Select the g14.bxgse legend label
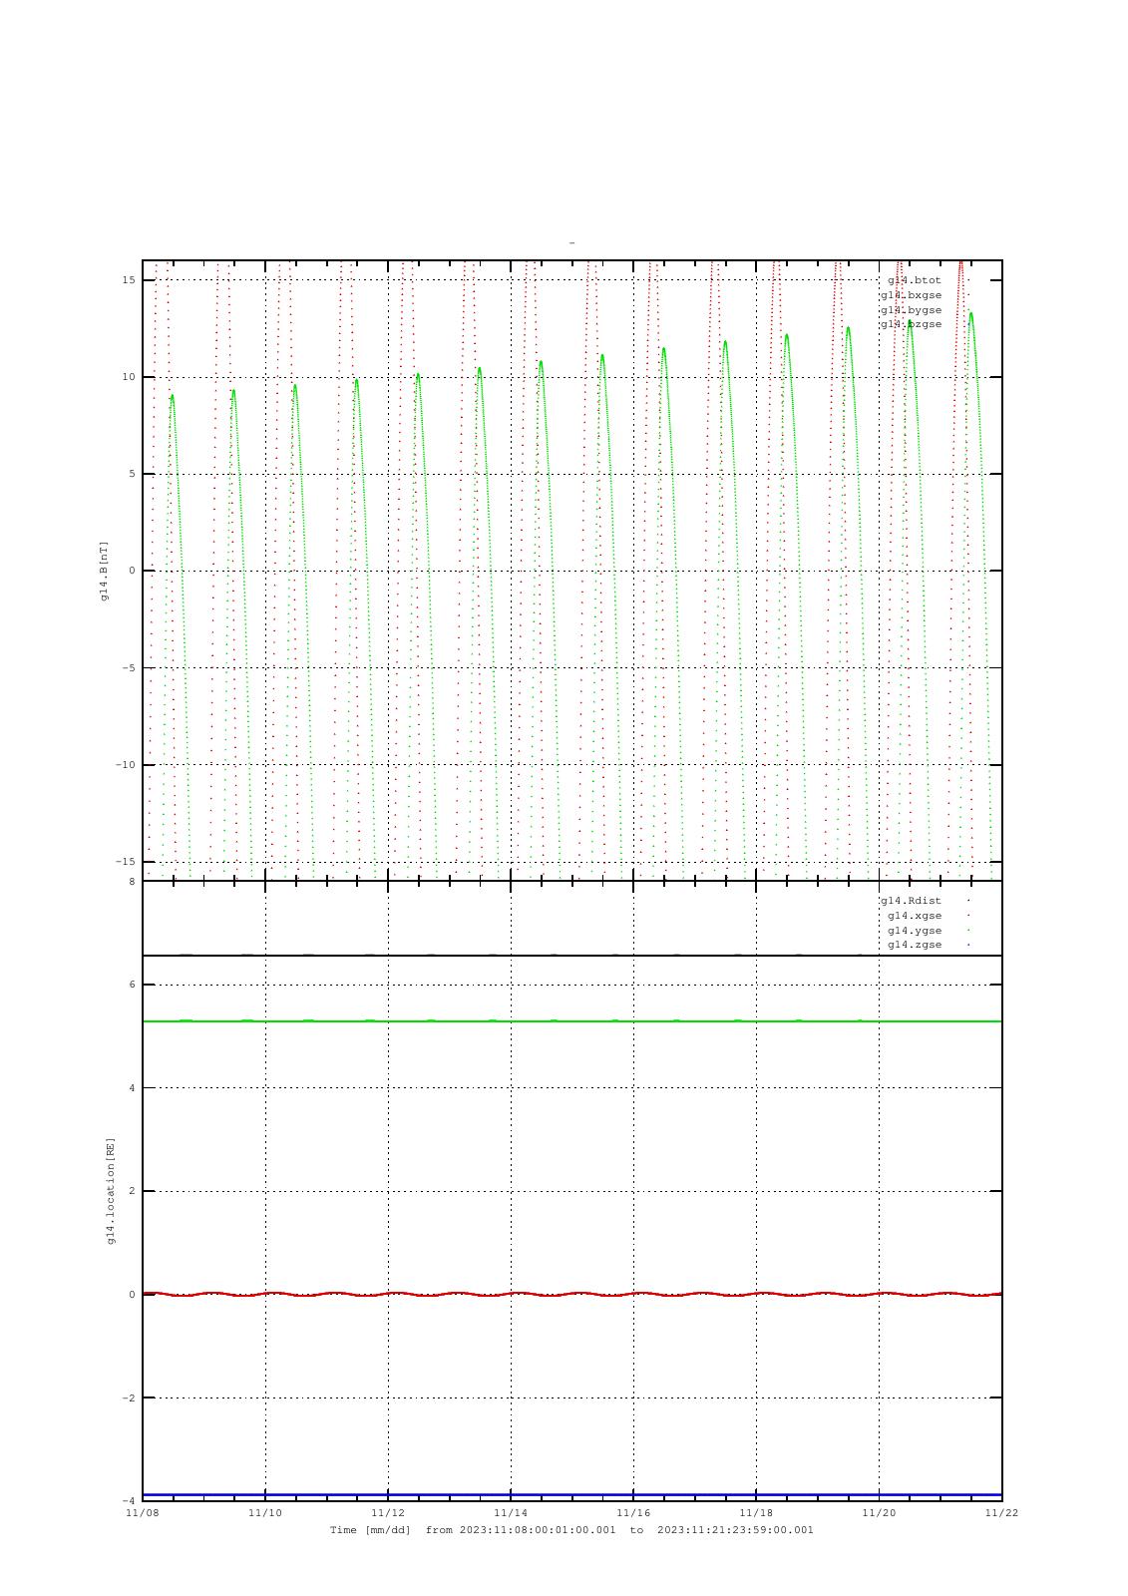The image size is (1128, 1596). (x=910, y=295)
